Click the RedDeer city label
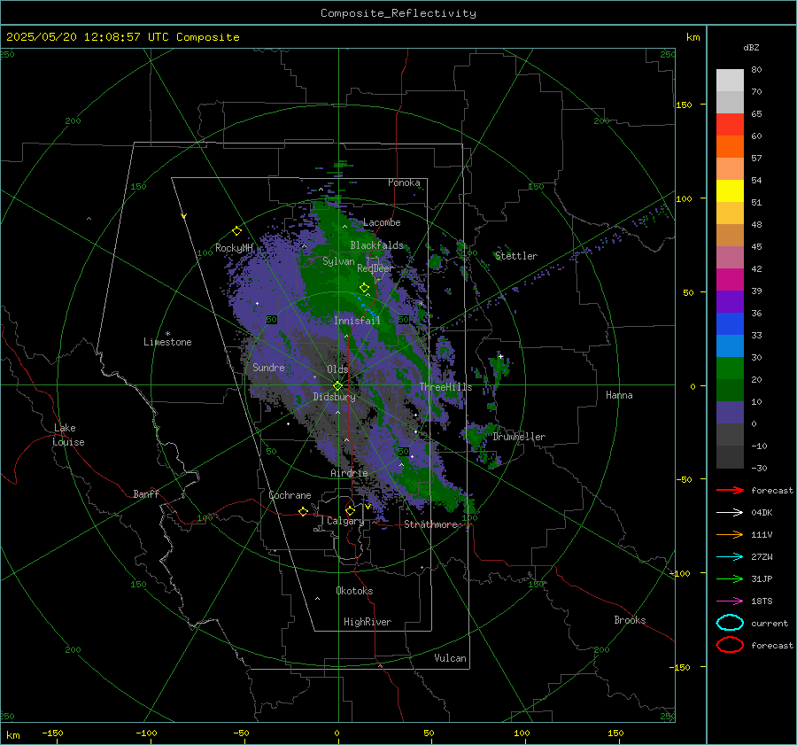The image size is (797, 745). [375, 268]
